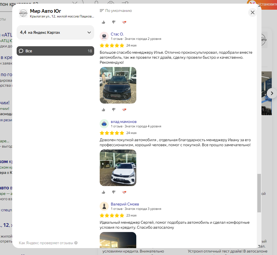The height and width of the screenshot is (255, 277).
Task: Click the 23 мая review date
Action: tap(131, 215)
